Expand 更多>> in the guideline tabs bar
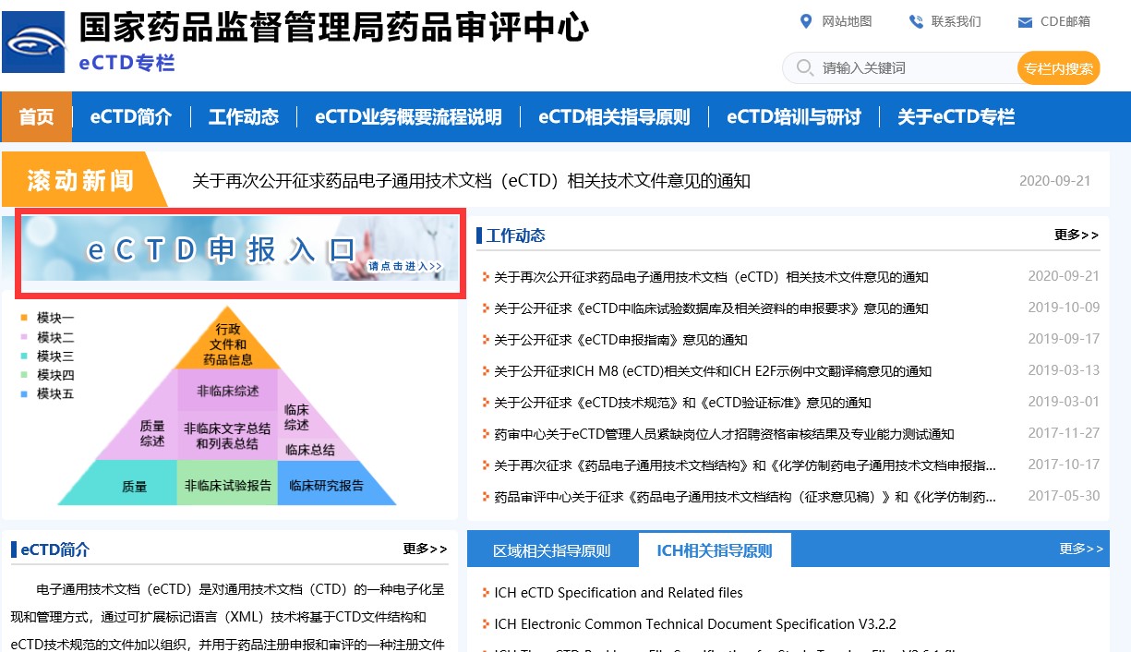 (x=1081, y=549)
